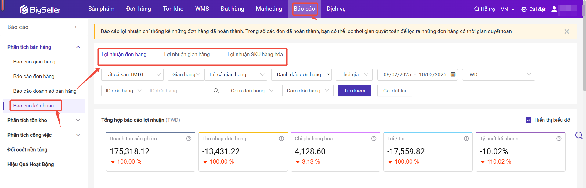This screenshot has width=586, height=188.
Task: Click the Cài đặt lại button
Action: [395, 91]
